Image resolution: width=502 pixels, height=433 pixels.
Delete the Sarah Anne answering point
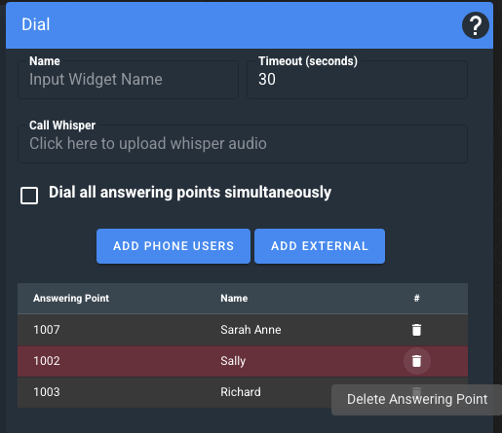[416, 330]
